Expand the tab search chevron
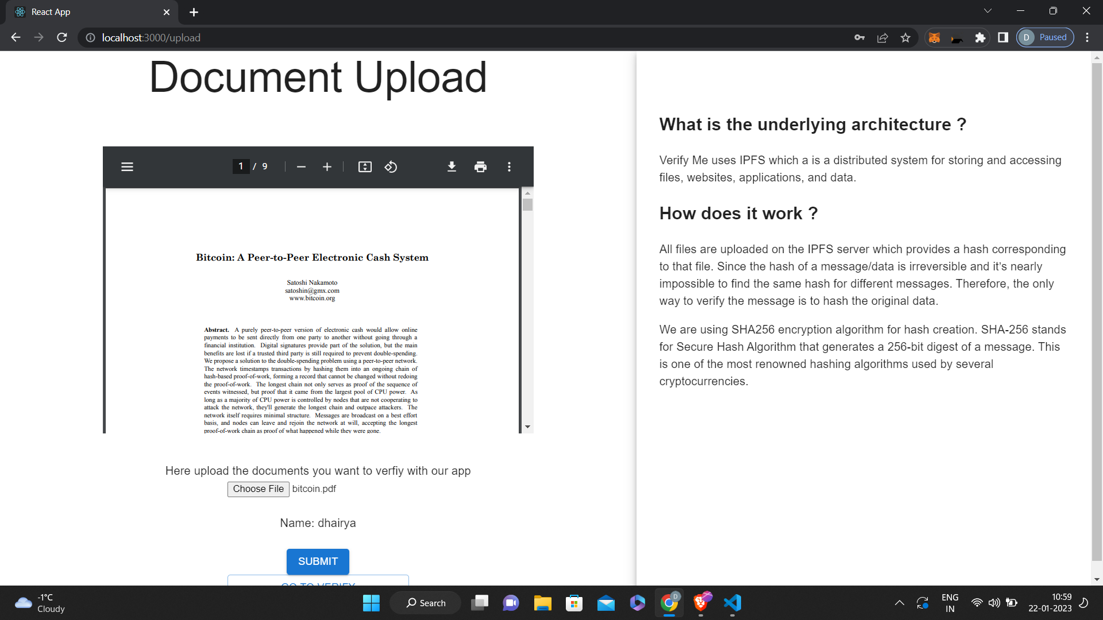This screenshot has width=1103, height=620. tap(988, 11)
